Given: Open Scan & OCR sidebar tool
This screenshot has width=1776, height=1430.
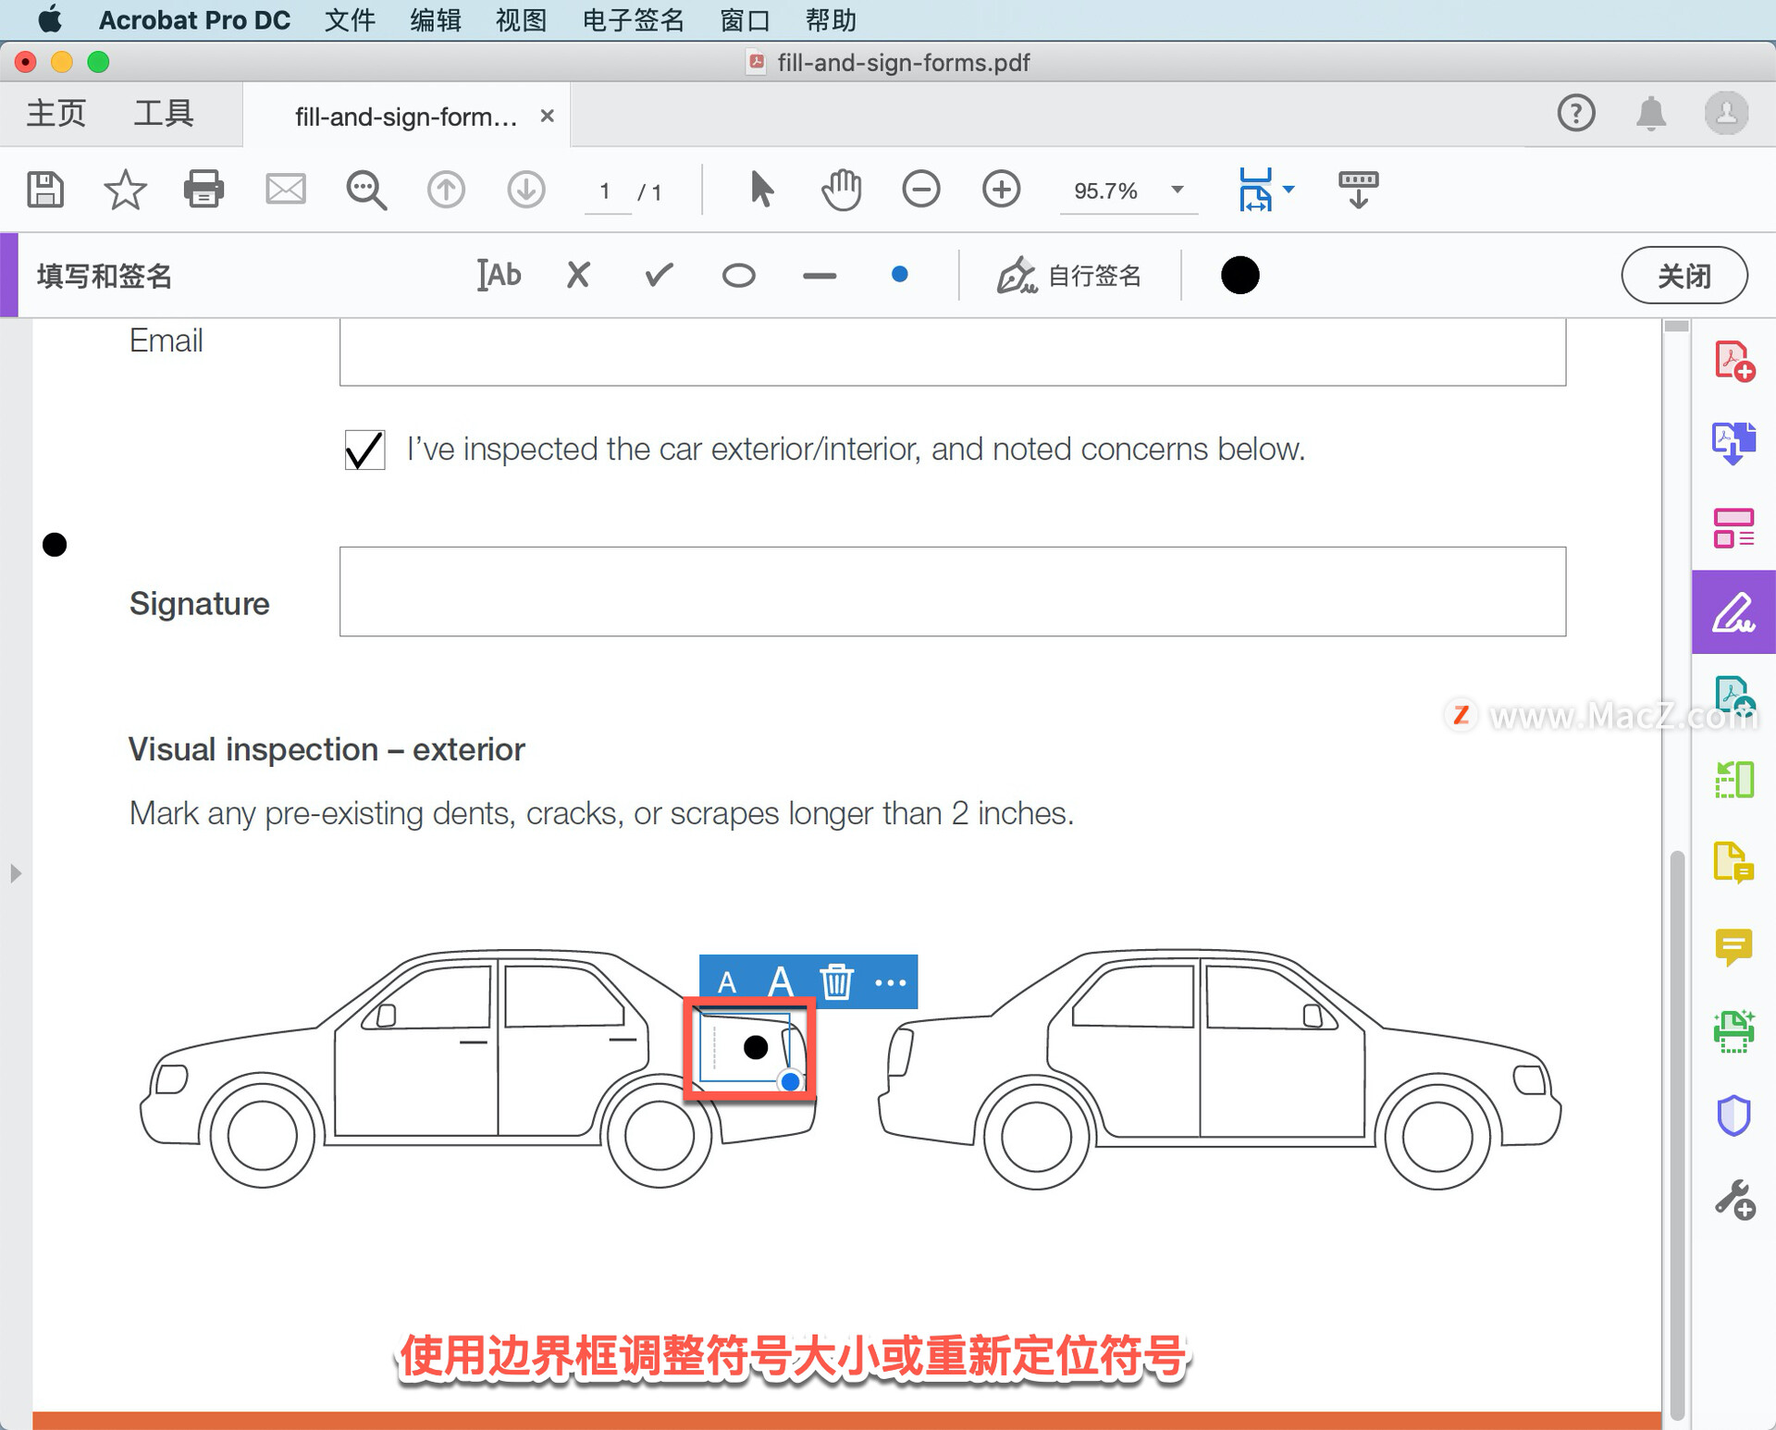Looking at the screenshot, I should tap(1734, 1031).
